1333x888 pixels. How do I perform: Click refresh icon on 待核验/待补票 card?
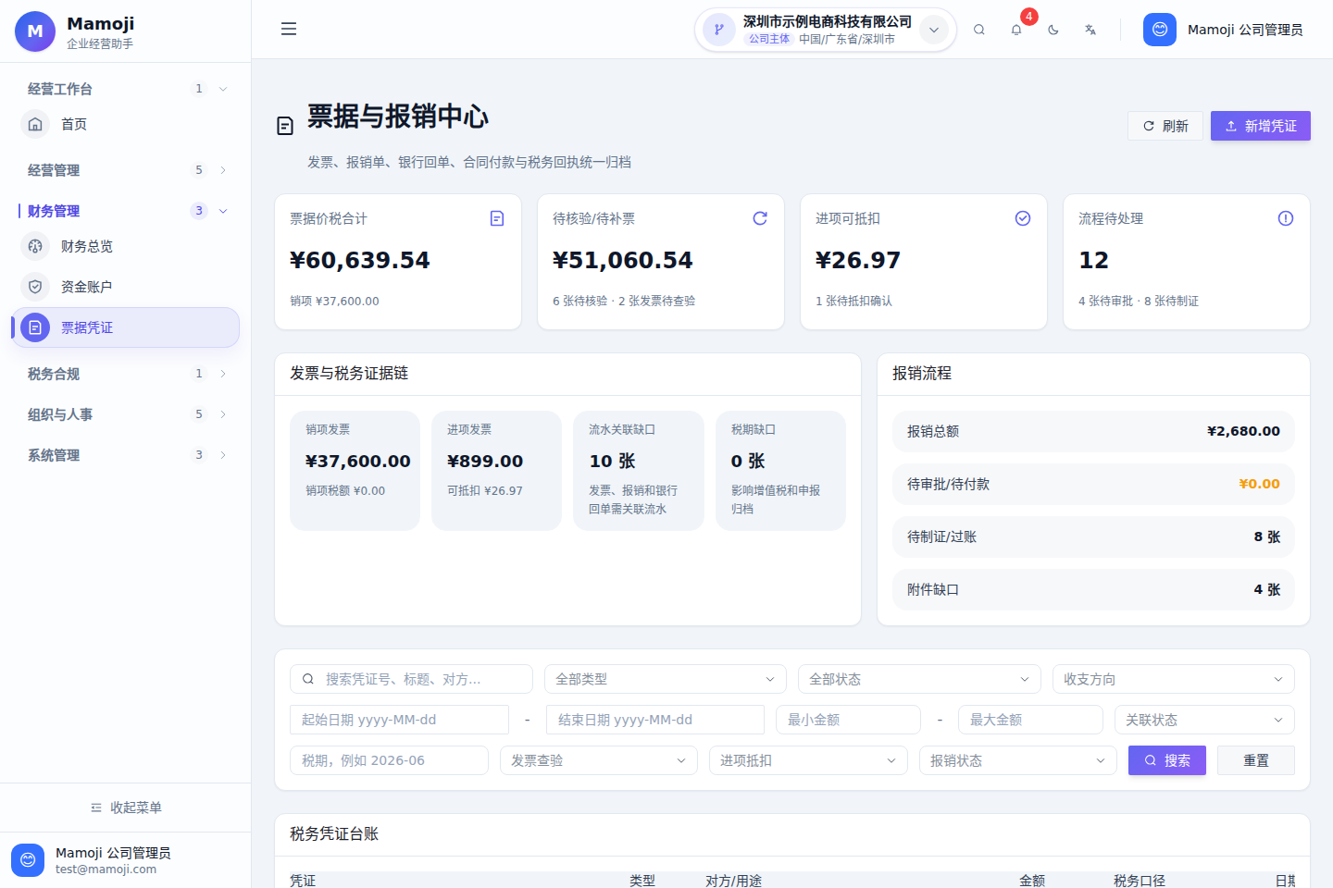760,218
